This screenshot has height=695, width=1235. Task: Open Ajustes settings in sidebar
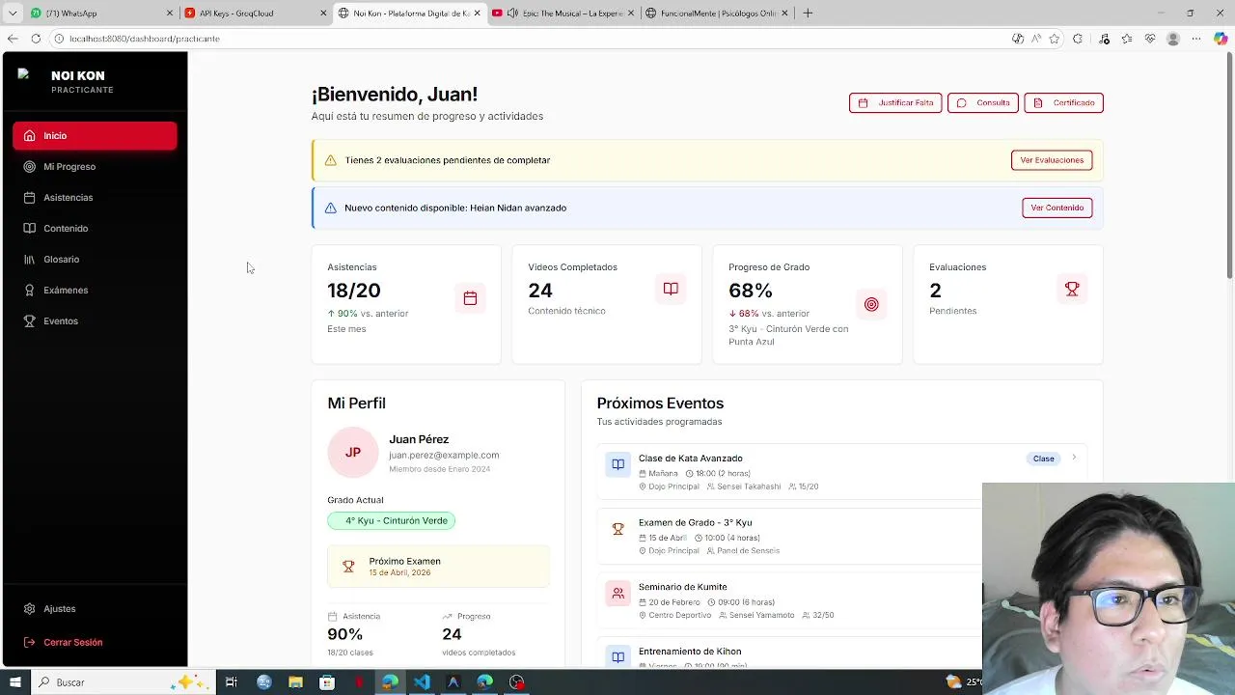coord(95,609)
